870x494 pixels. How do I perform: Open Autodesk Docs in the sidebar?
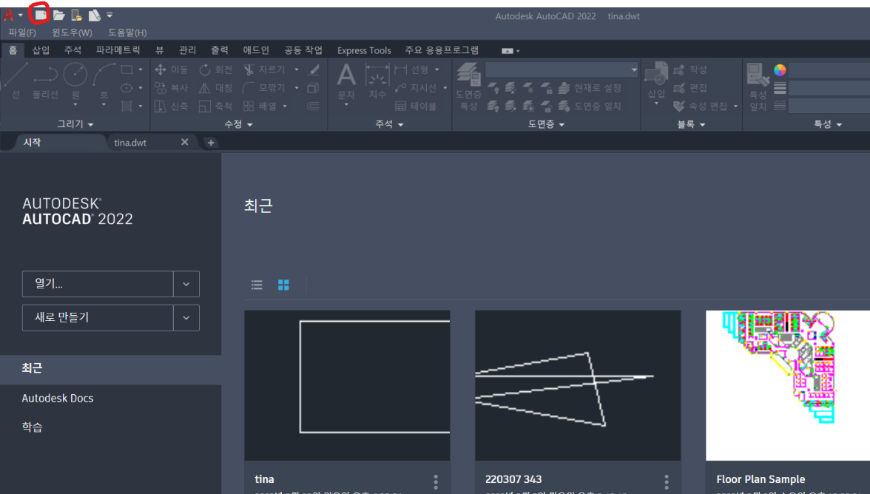[x=58, y=398]
